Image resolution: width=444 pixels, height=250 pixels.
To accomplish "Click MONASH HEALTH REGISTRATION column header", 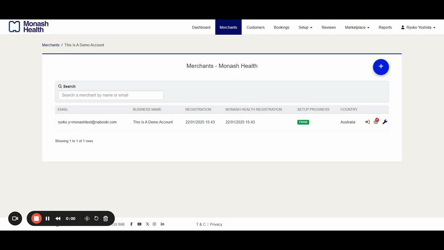I will [254, 109].
